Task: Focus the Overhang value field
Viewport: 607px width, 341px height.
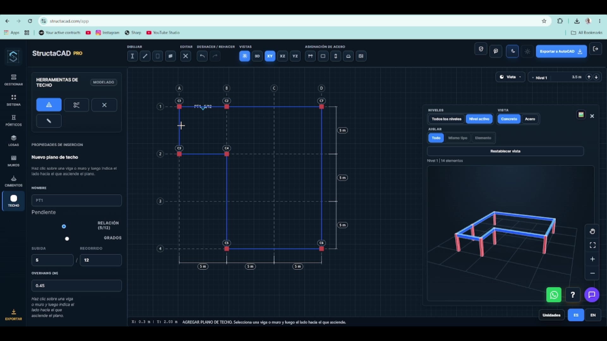Action: (77, 286)
